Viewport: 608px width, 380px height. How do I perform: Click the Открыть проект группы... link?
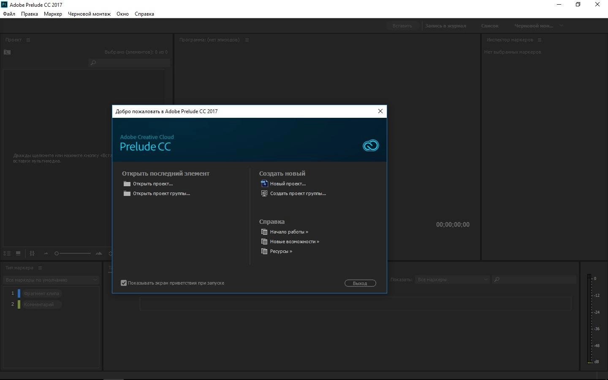[161, 193]
